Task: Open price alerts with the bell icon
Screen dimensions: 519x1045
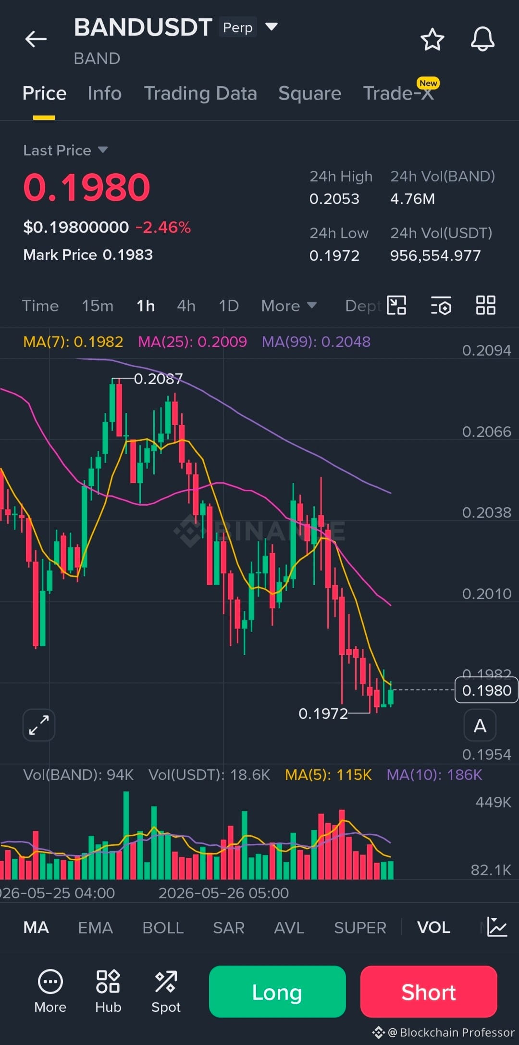Action: coord(482,39)
